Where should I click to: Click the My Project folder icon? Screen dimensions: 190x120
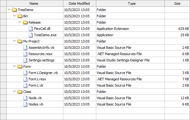coord(20,41)
